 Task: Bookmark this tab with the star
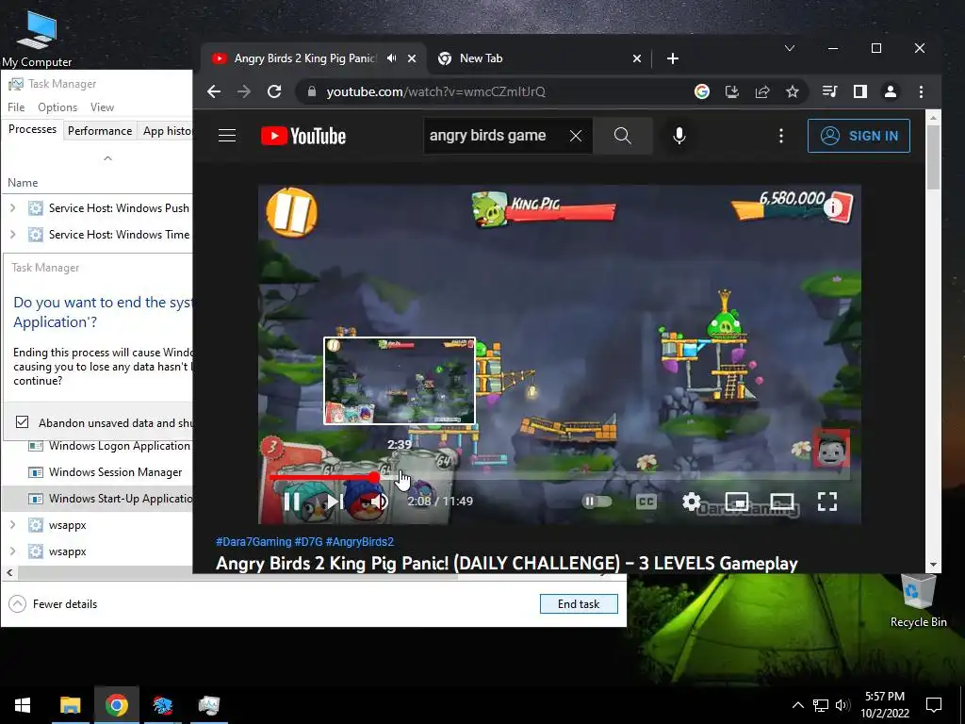[792, 91]
